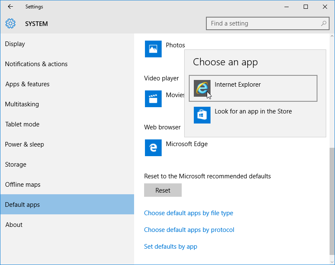The width and height of the screenshot is (335, 265).
Task: Click the Internet Explorer icon in Choose an app
Action: pos(202,88)
